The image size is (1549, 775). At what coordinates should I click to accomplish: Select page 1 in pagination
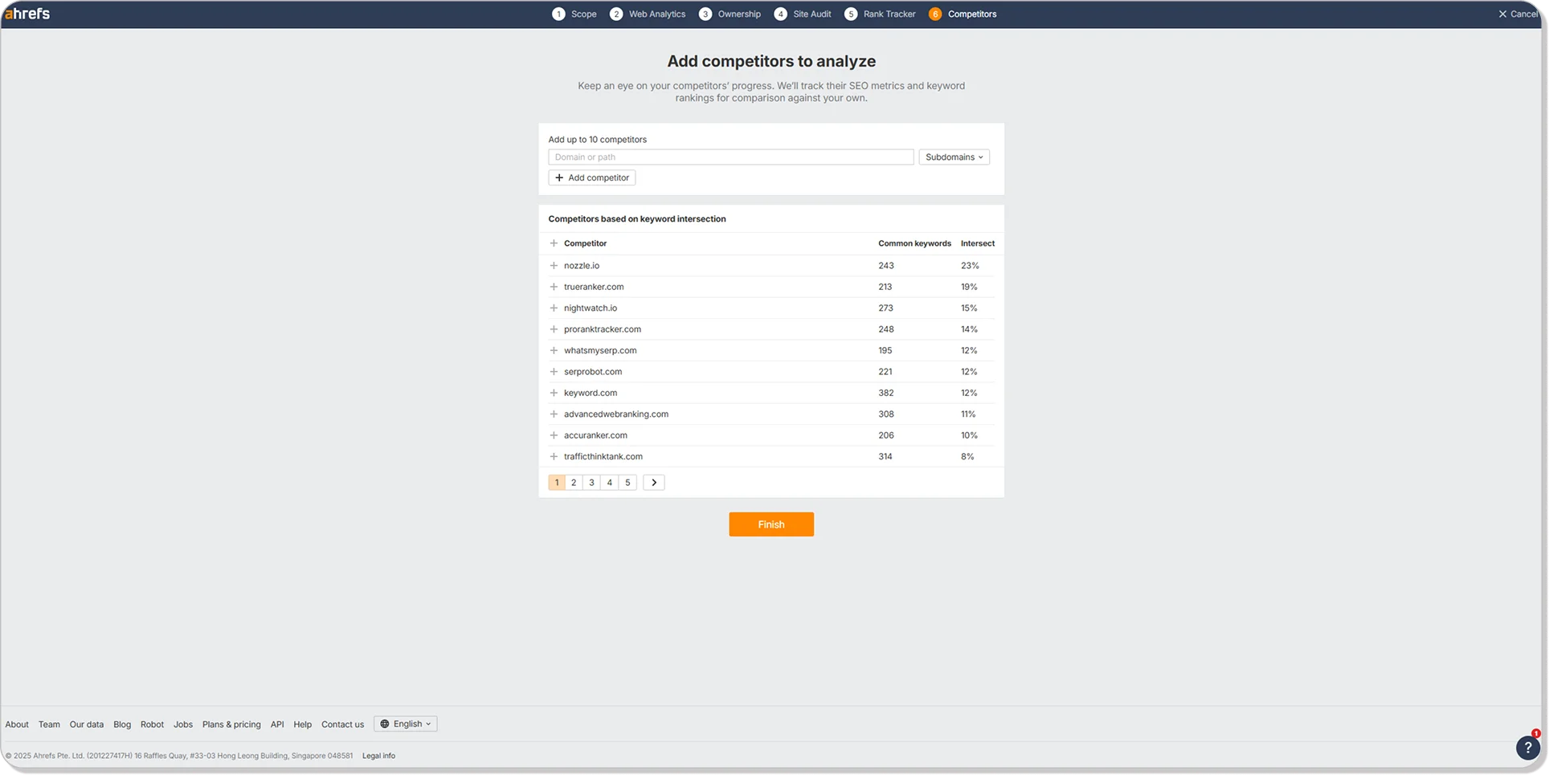point(557,483)
